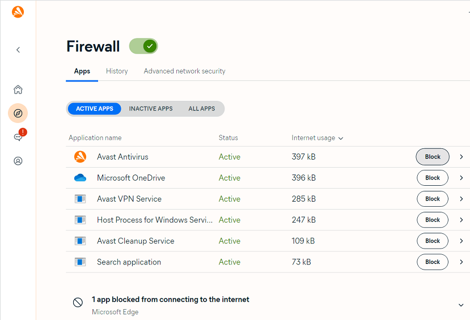The width and height of the screenshot is (470, 320).
Task: Sort by Internet usage column
Action: 317,138
